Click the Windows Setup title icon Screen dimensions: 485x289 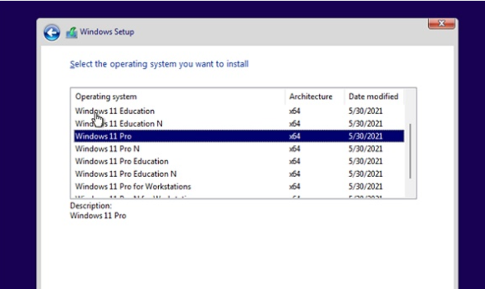(71, 32)
